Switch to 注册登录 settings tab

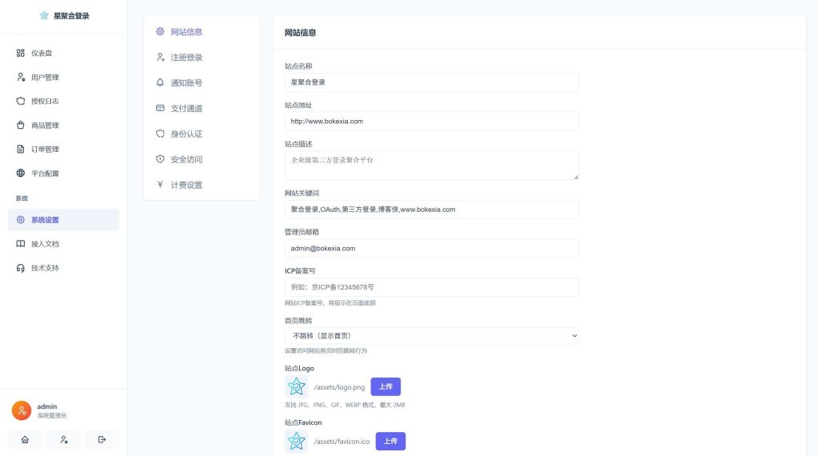(x=202, y=57)
